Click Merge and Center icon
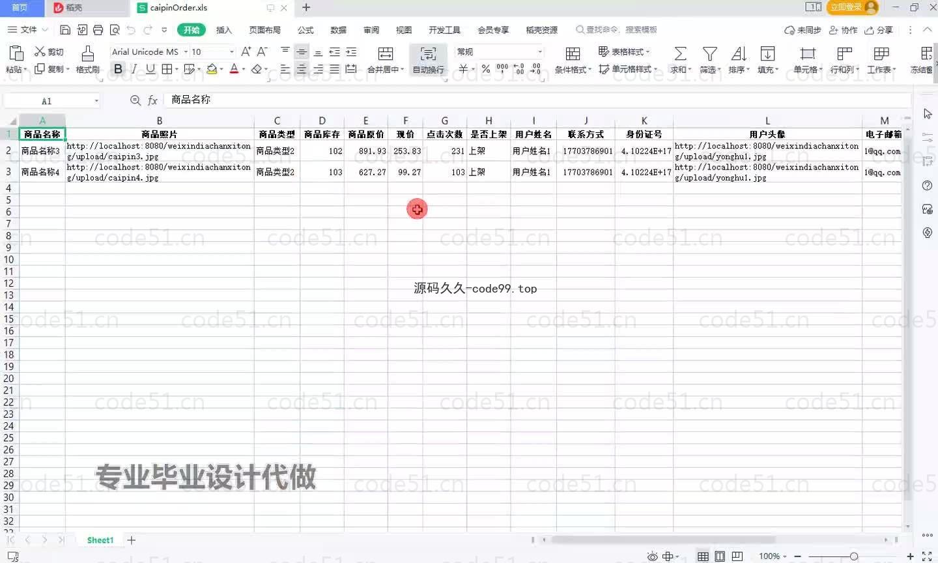 pos(385,53)
